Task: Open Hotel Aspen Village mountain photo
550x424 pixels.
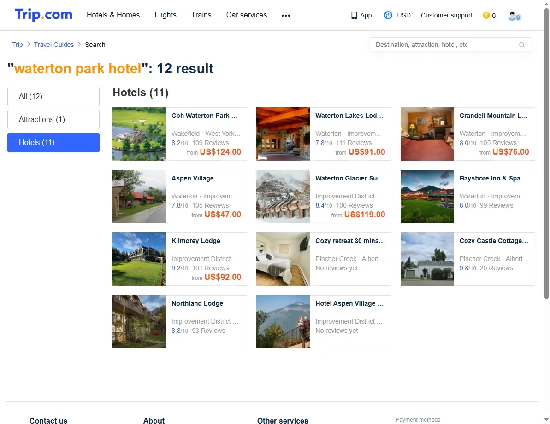Action: 283,322
